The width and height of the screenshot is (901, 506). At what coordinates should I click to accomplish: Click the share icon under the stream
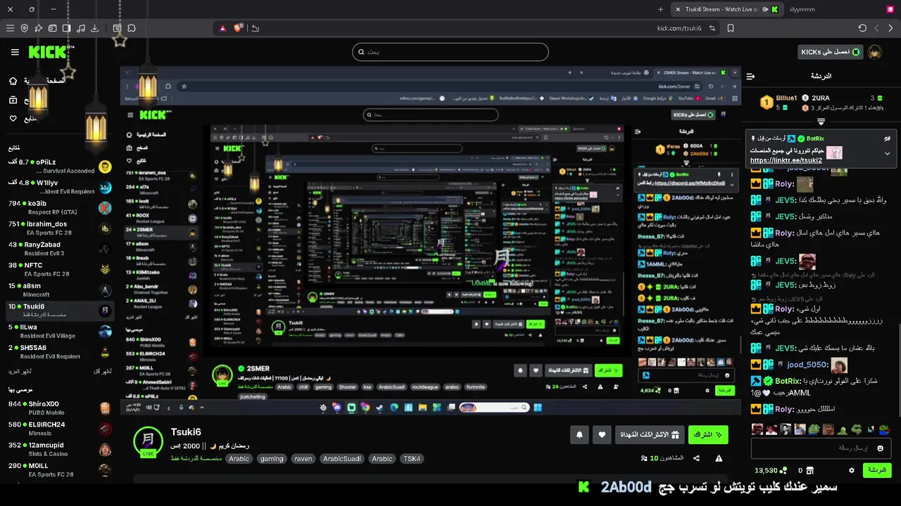[696, 458]
